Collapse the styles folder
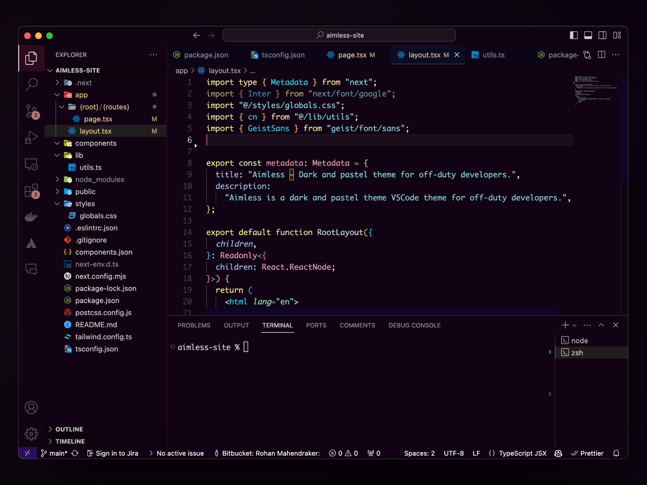 pos(57,204)
